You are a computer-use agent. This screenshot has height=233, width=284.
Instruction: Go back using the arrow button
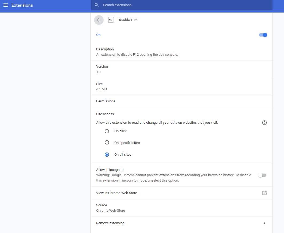pyautogui.click(x=99, y=20)
